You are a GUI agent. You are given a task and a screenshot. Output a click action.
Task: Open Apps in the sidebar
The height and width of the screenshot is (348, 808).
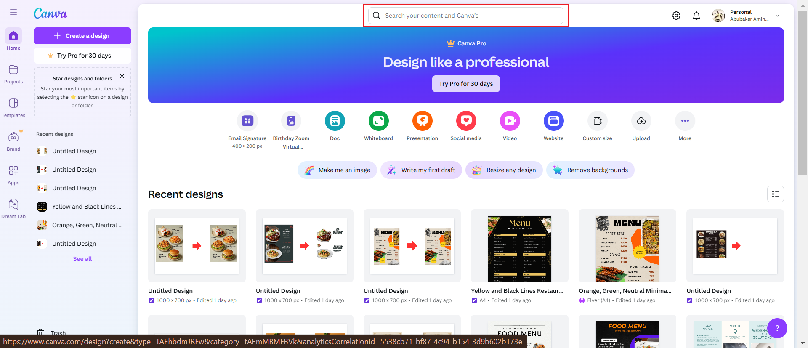(x=13, y=175)
